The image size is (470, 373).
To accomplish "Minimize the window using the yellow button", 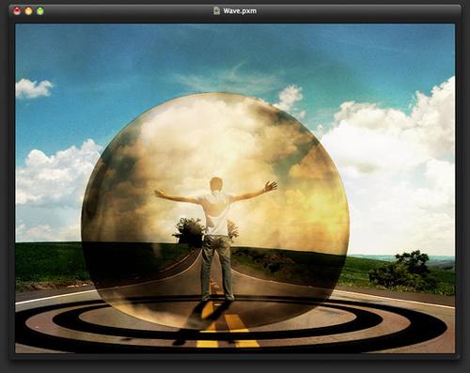I will [28, 11].
